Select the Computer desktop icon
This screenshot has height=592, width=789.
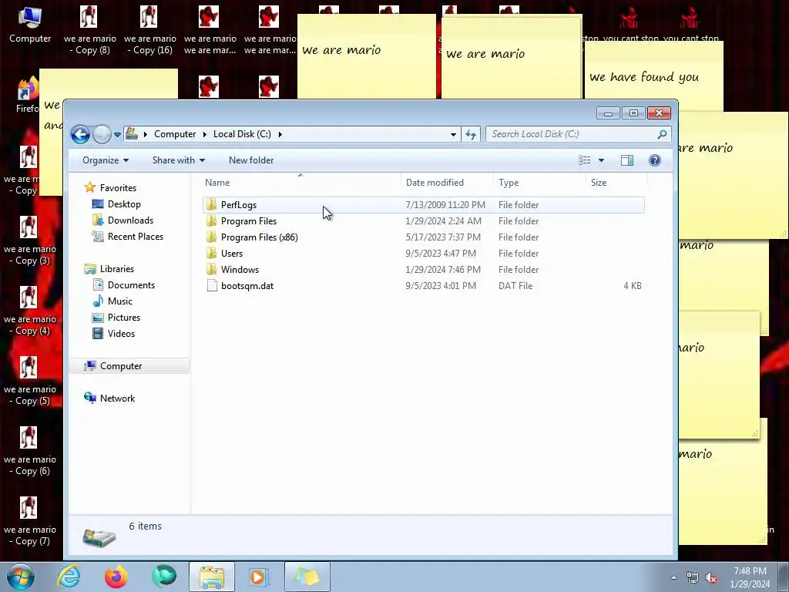(30, 24)
